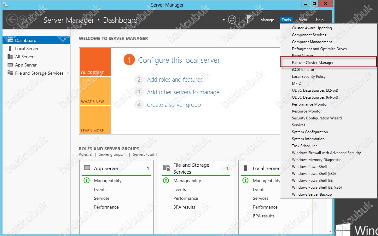Close the Tools menu

[286, 20]
